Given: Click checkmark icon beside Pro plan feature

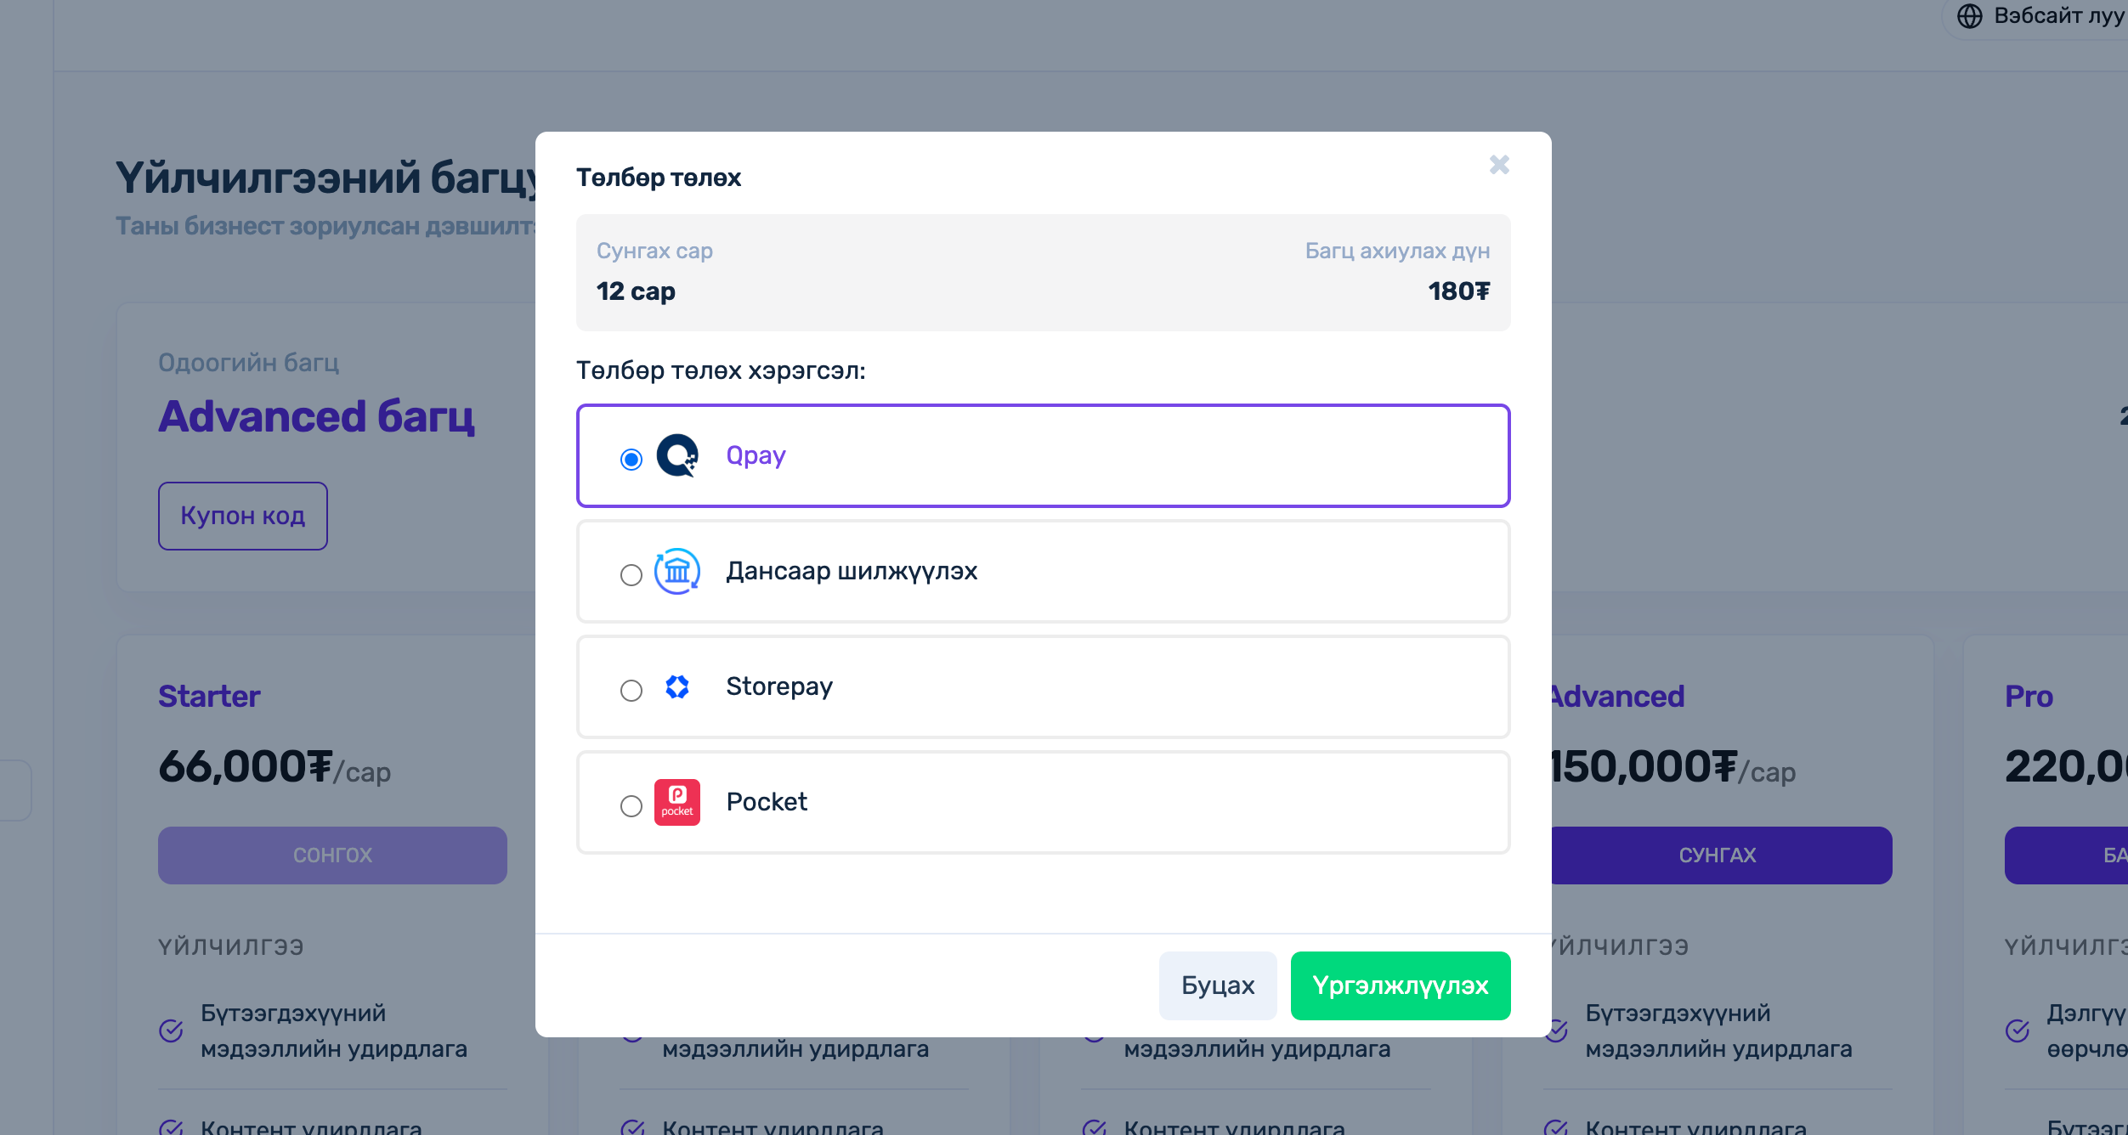Looking at the screenshot, I should click(2018, 1031).
